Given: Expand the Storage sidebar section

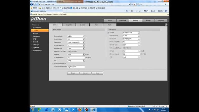Looking at the screenshot, I should coord(36,45).
